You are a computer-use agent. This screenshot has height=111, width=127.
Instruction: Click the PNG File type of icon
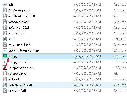point(120,39)
